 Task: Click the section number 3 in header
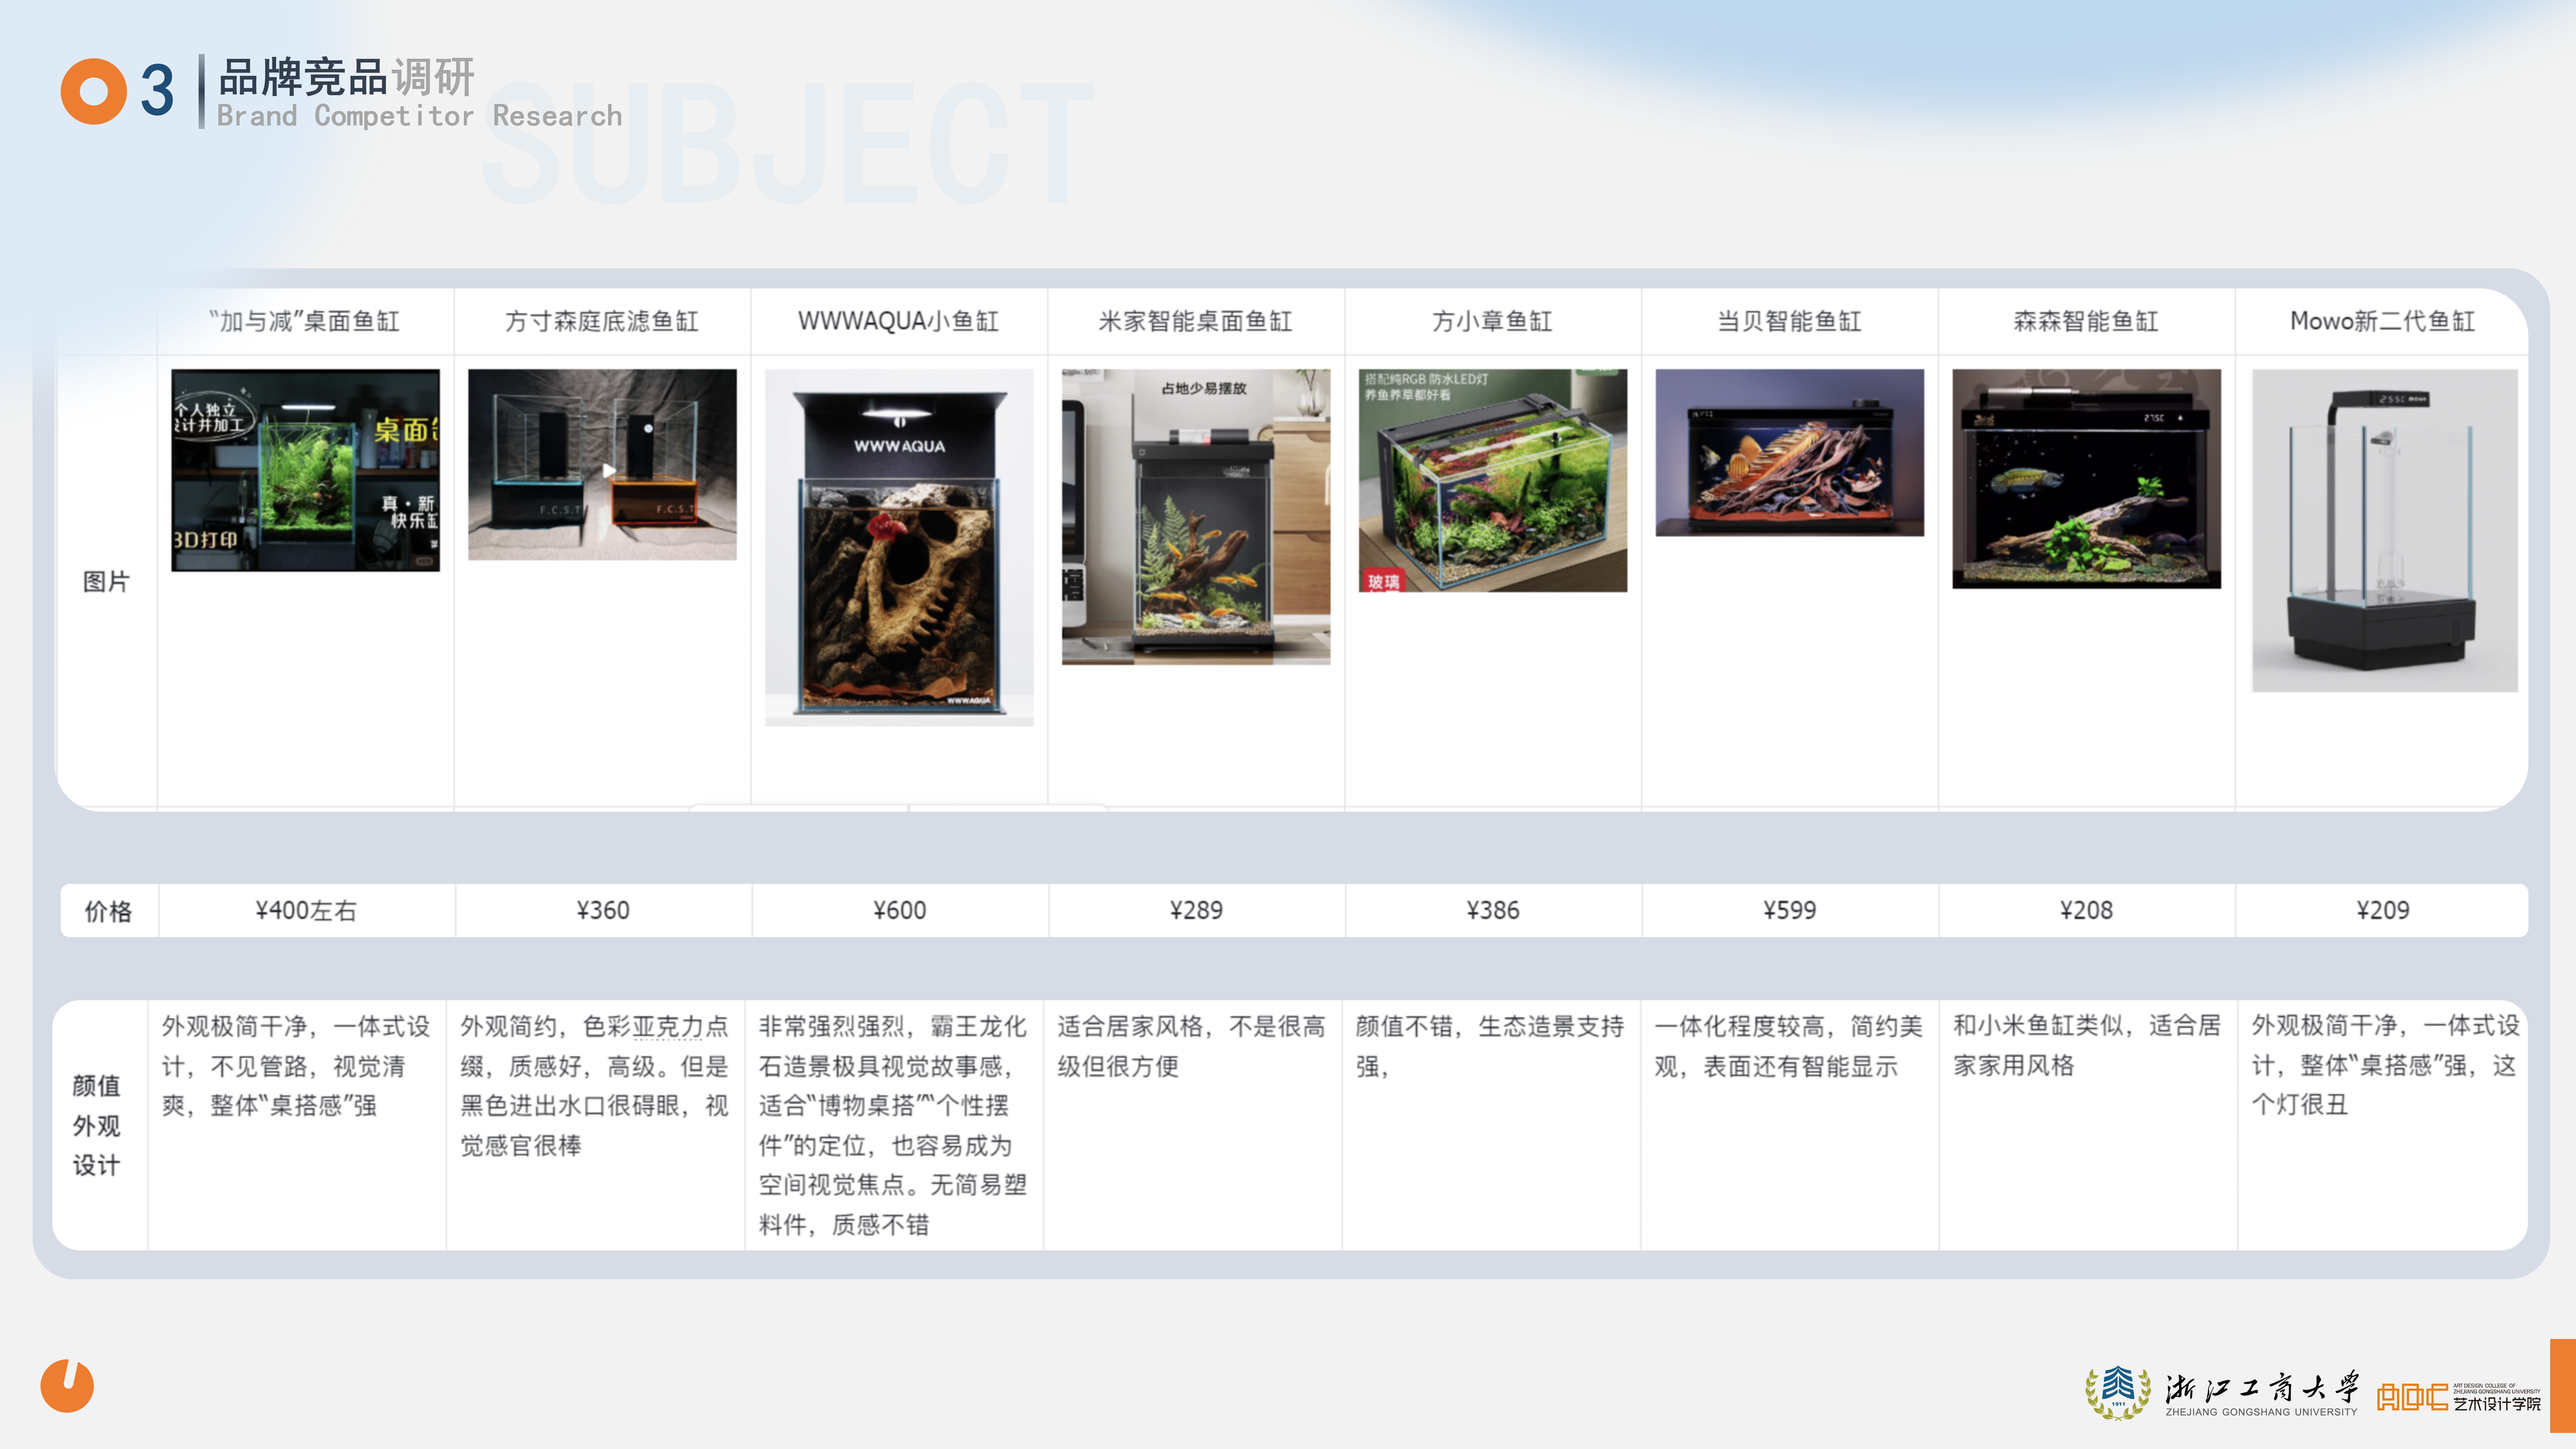click(x=157, y=90)
